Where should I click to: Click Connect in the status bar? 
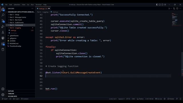pos(25,99)
